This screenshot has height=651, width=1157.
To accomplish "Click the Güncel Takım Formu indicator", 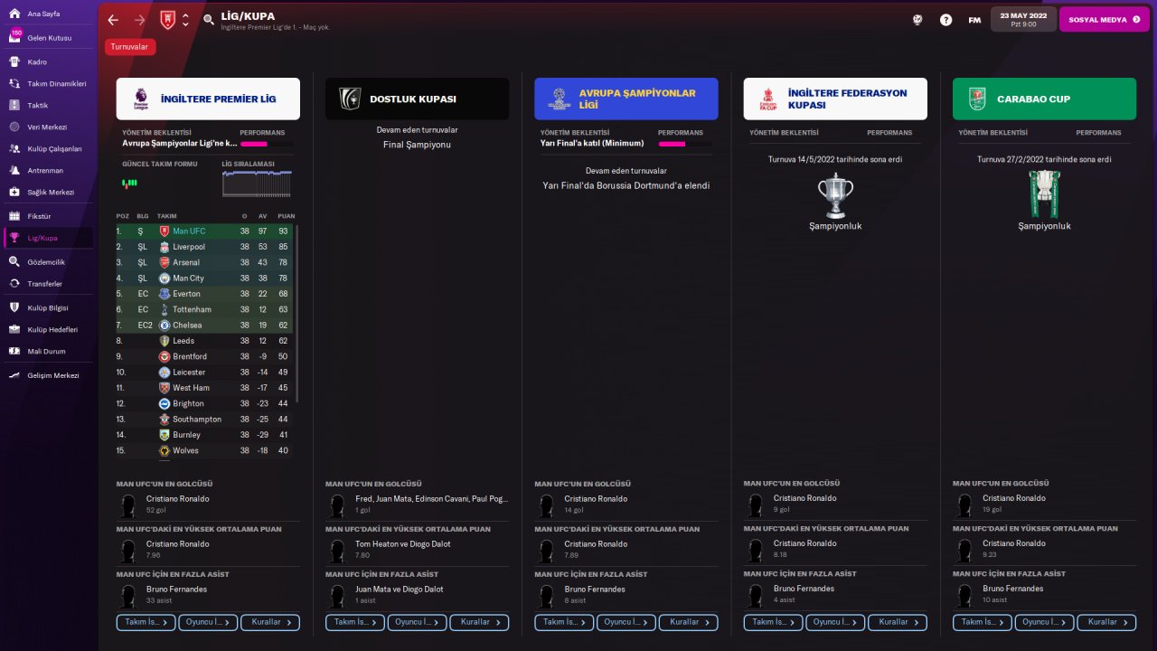I will pyautogui.click(x=130, y=183).
